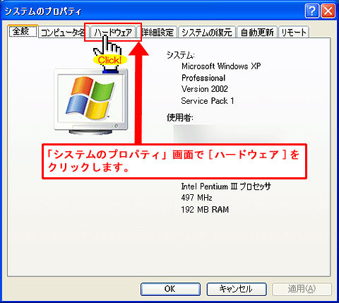Click the Windows XP logo monitor image
Viewport: 339px width, 303px height.
click(x=91, y=102)
